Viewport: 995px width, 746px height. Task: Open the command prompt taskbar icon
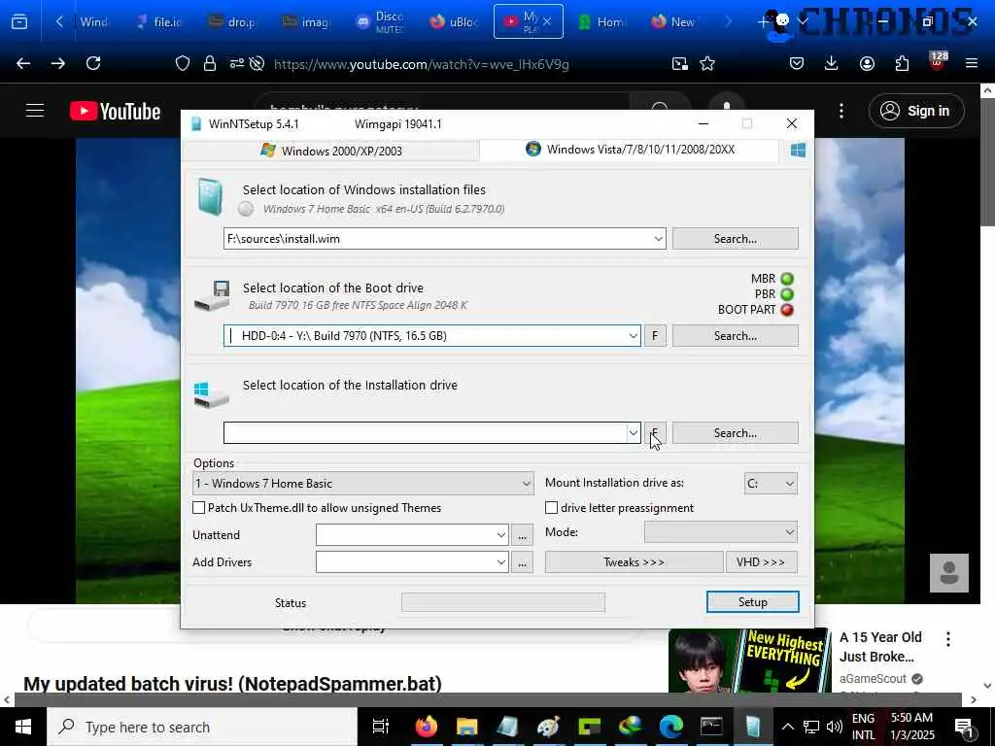[x=711, y=727]
